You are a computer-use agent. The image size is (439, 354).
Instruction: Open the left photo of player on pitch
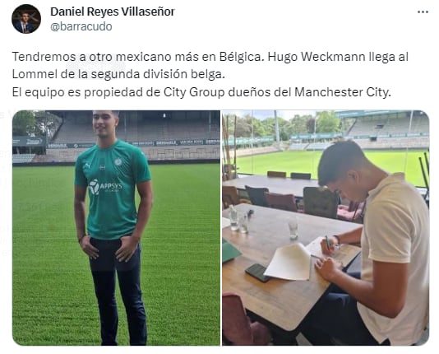click(x=116, y=227)
